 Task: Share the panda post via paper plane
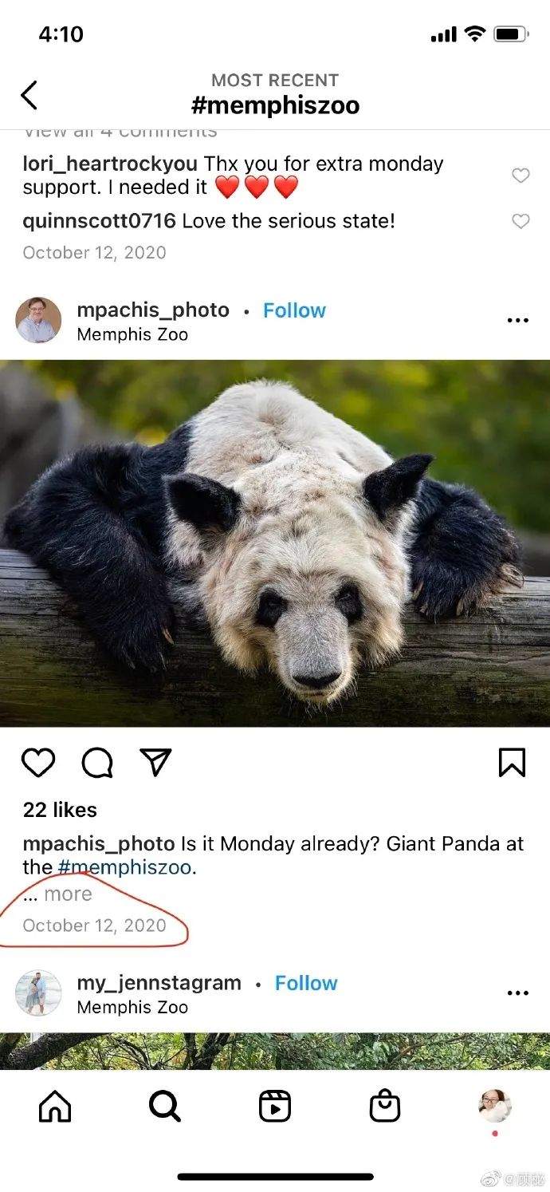click(x=156, y=763)
